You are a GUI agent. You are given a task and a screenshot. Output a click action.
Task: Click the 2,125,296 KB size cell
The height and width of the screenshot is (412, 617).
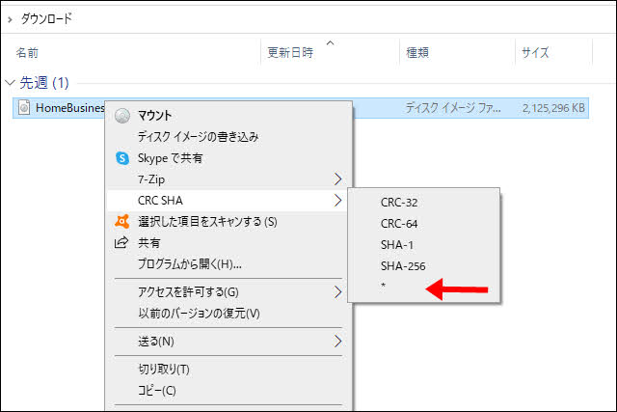tap(553, 108)
